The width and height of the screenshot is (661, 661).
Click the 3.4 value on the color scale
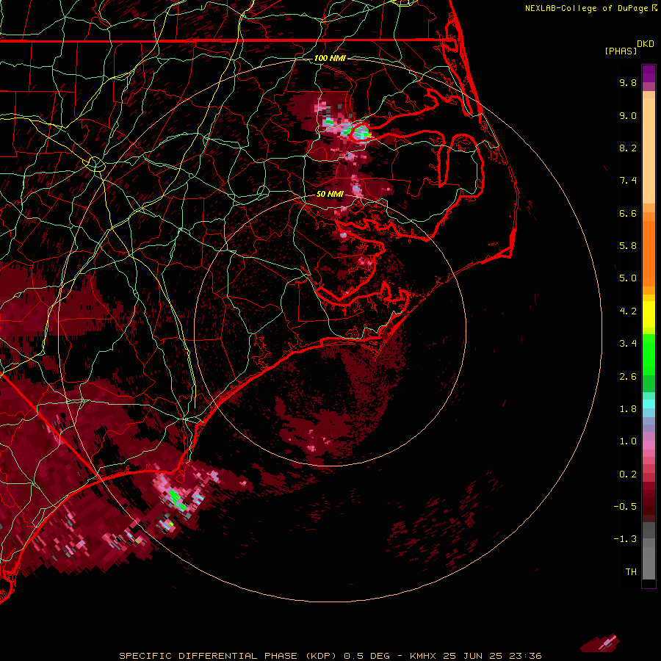628,344
